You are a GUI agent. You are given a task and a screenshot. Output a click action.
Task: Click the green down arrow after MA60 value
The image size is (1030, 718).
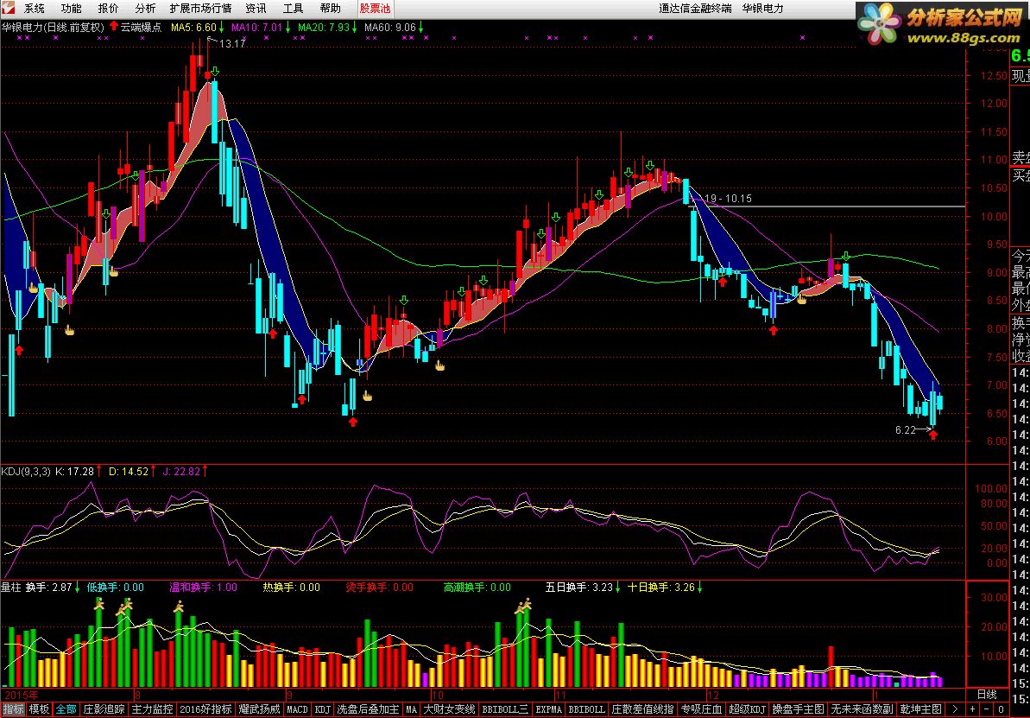(421, 27)
